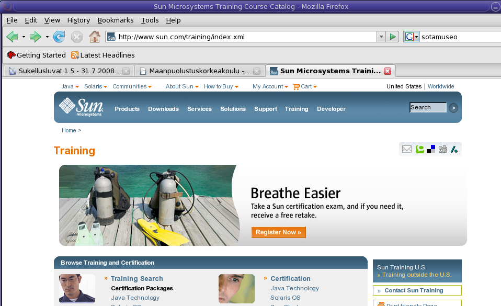Focus the Sun site Search input field

point(428,107)
